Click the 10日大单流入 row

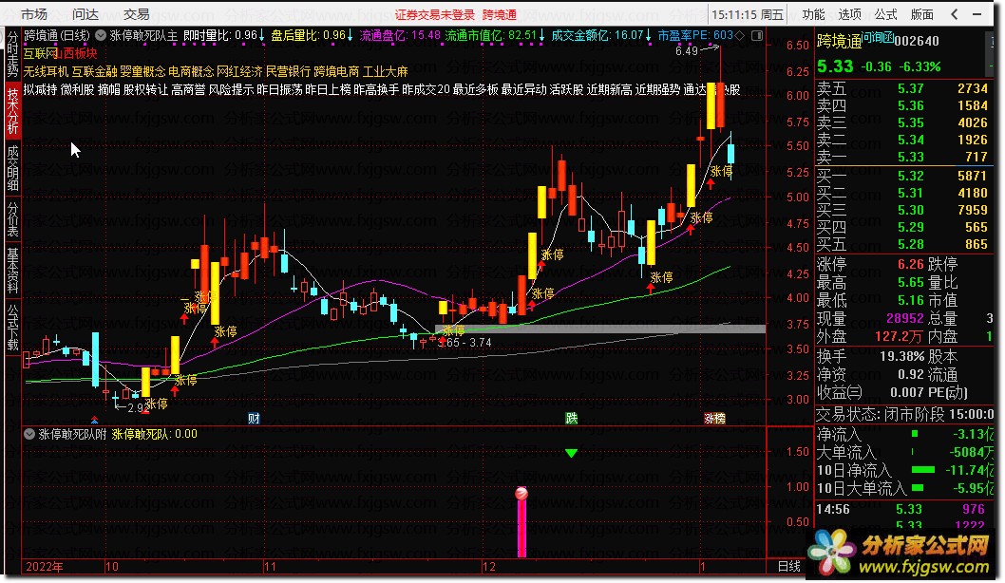(x=904, y=488)
